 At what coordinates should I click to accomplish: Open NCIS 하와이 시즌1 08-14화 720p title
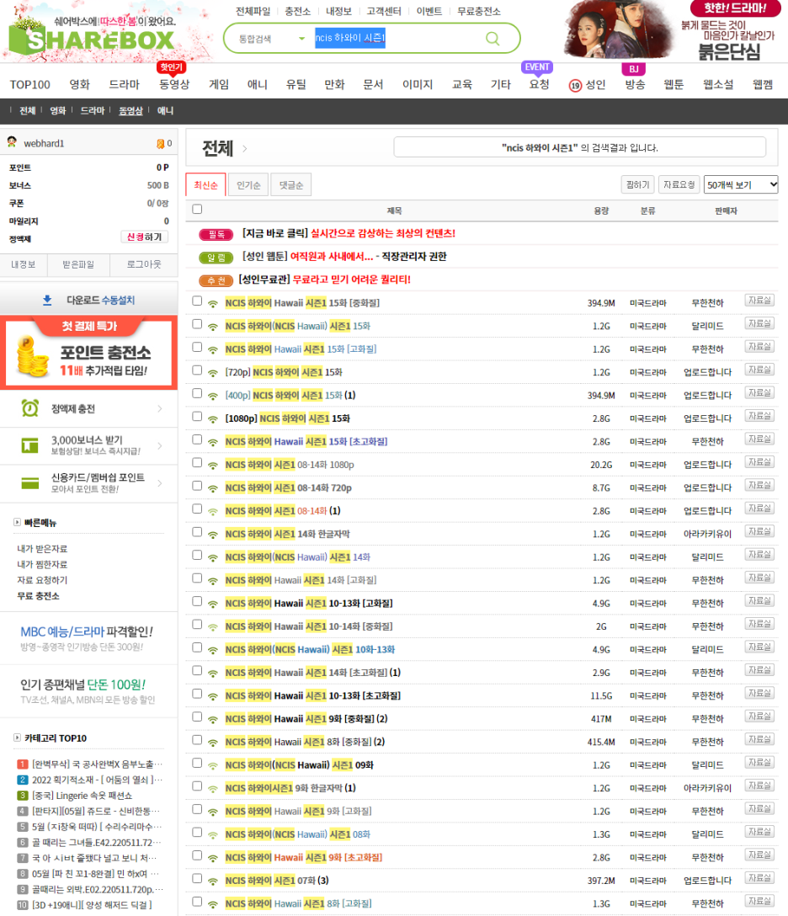point(289,487)
